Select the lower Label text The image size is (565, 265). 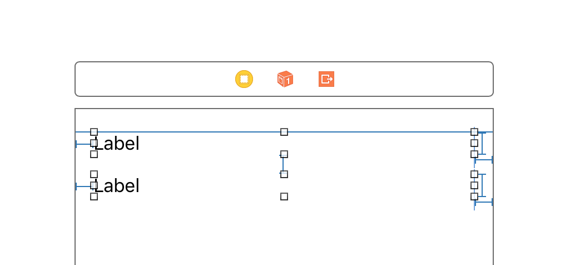(117, 187)
